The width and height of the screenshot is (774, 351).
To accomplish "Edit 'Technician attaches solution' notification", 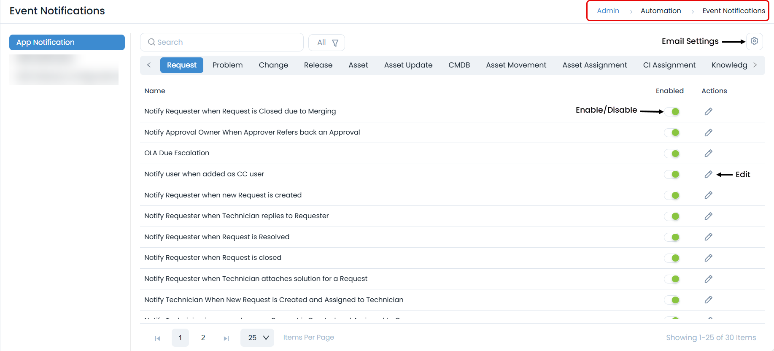I will tap(708, 279).
